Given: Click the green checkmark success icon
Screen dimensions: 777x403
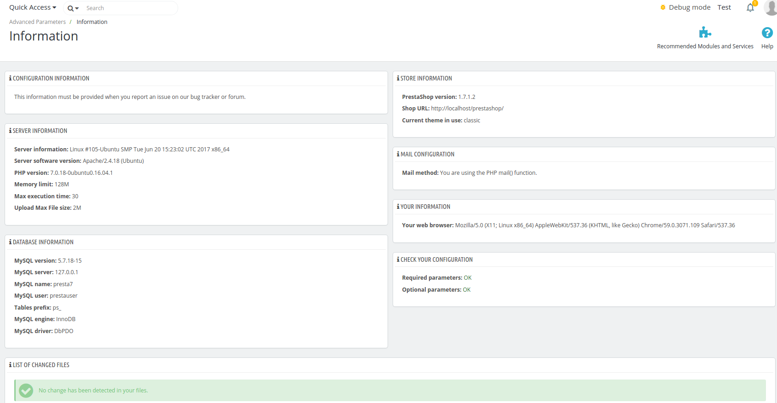Looking at the screenshot, I should coord(26,391).
